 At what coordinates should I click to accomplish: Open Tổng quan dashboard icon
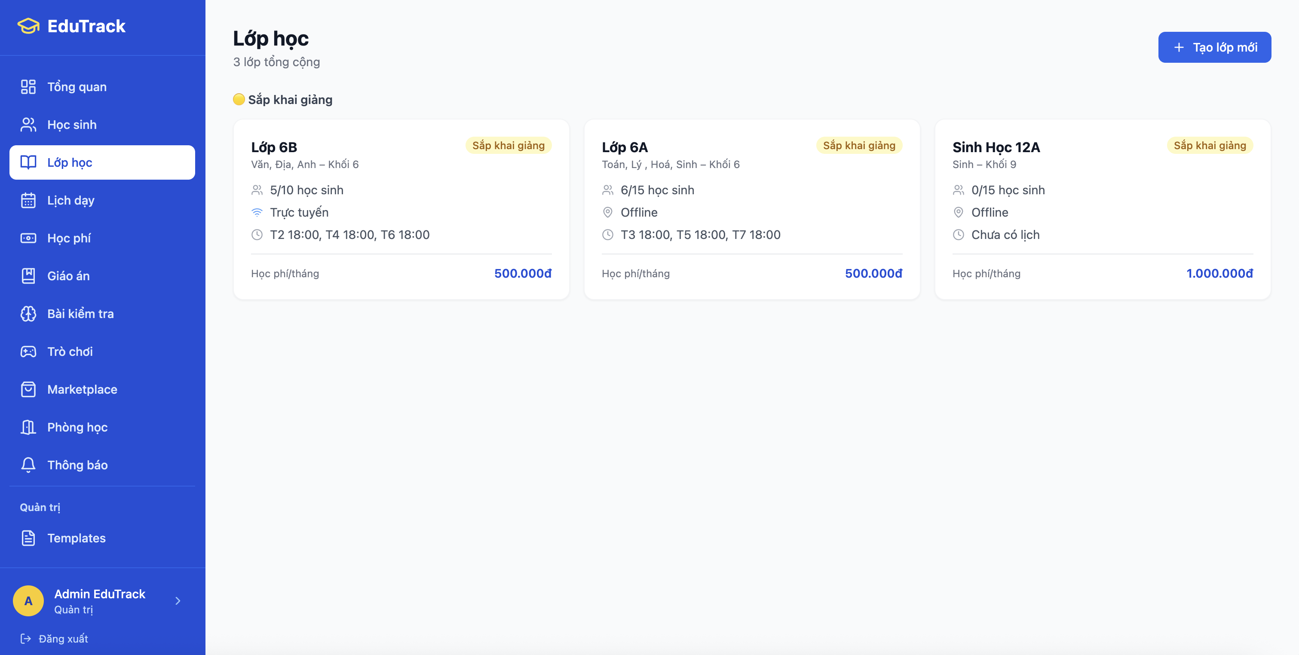click(x=28, y=87)
